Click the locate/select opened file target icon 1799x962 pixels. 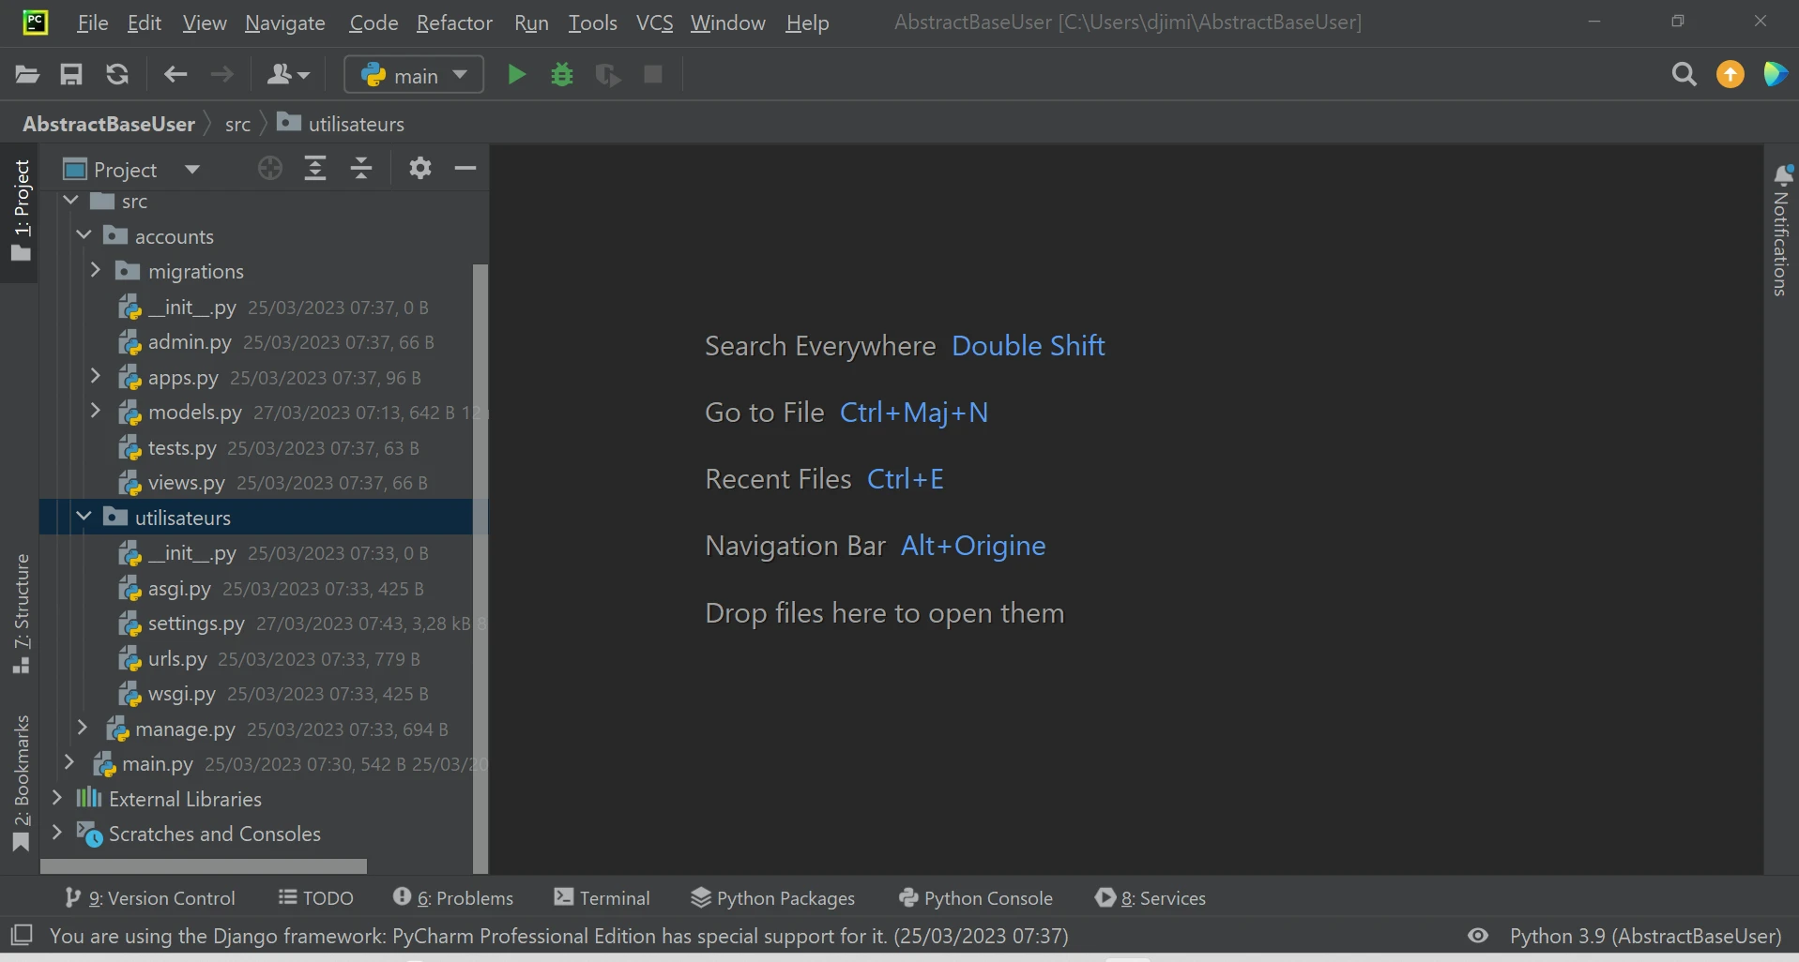point(270,169)
